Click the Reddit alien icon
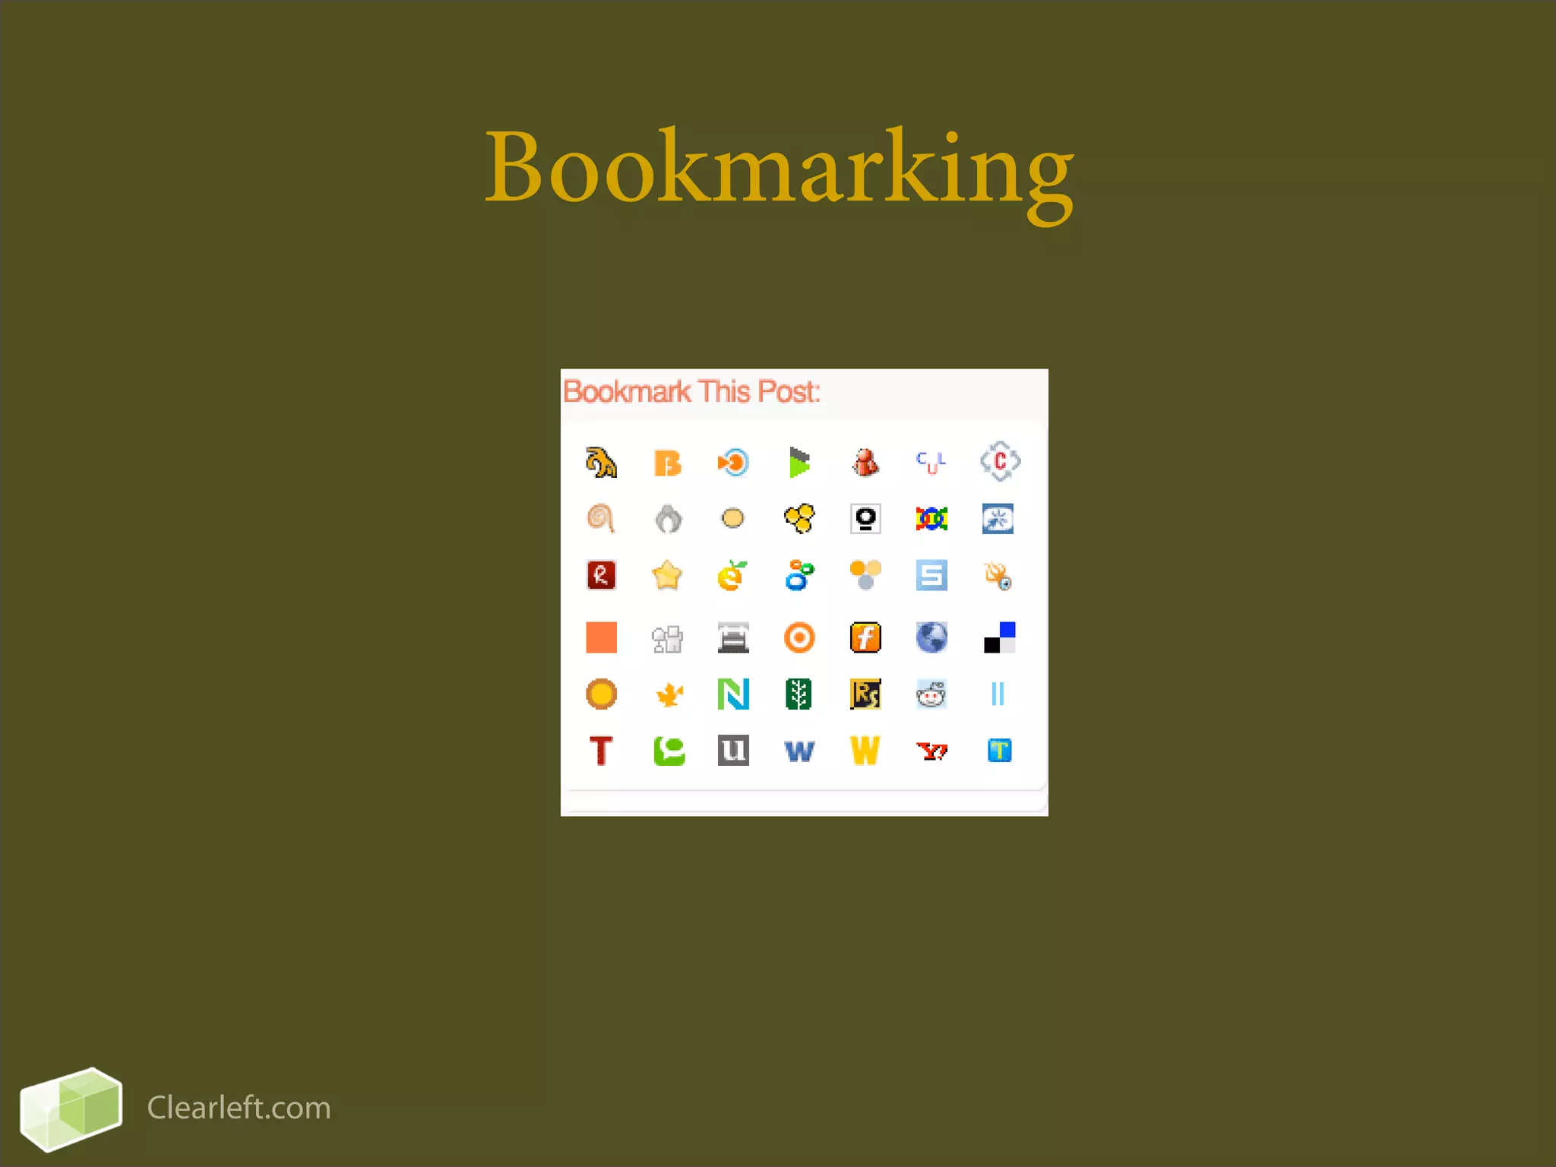 931,694
